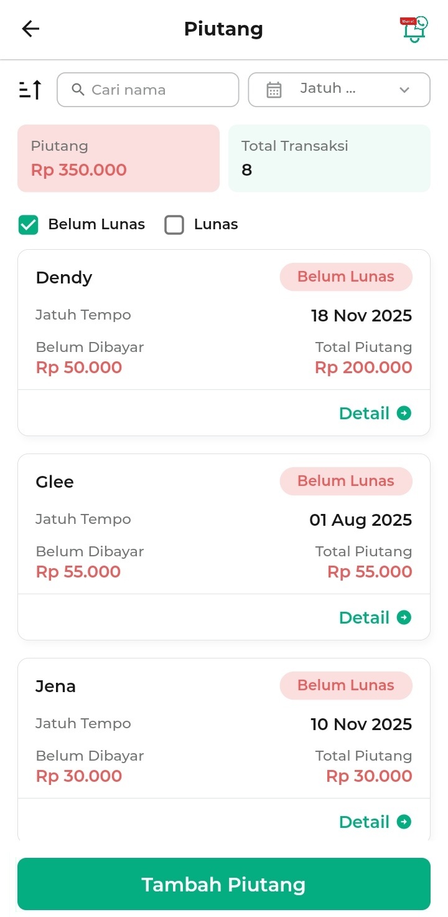Screen dimensions: 448x917
Task: Select the Piutang Rp 350.000 summary card
Action: (118, 158)
